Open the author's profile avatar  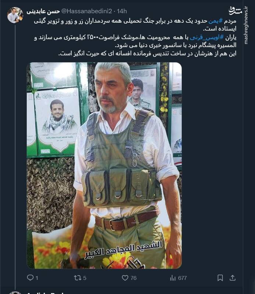[x=15, y=15]
